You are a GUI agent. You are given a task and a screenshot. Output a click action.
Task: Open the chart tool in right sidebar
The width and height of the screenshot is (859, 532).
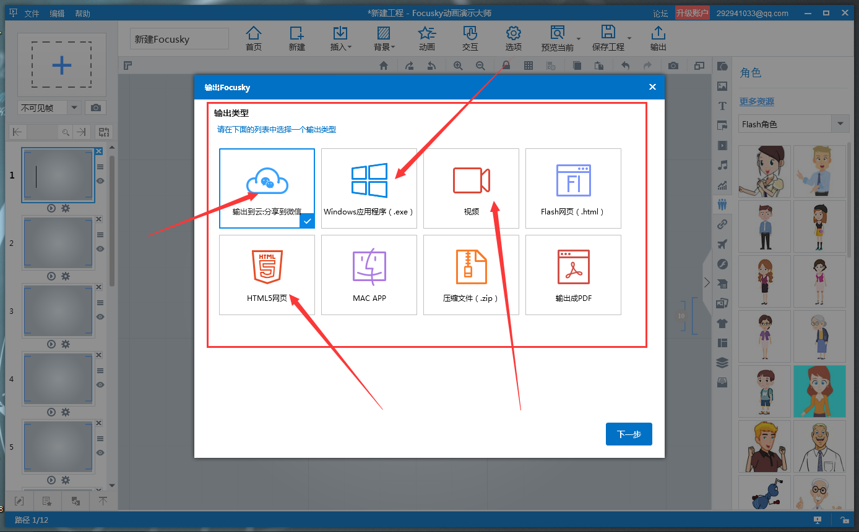tap(722, 185)
